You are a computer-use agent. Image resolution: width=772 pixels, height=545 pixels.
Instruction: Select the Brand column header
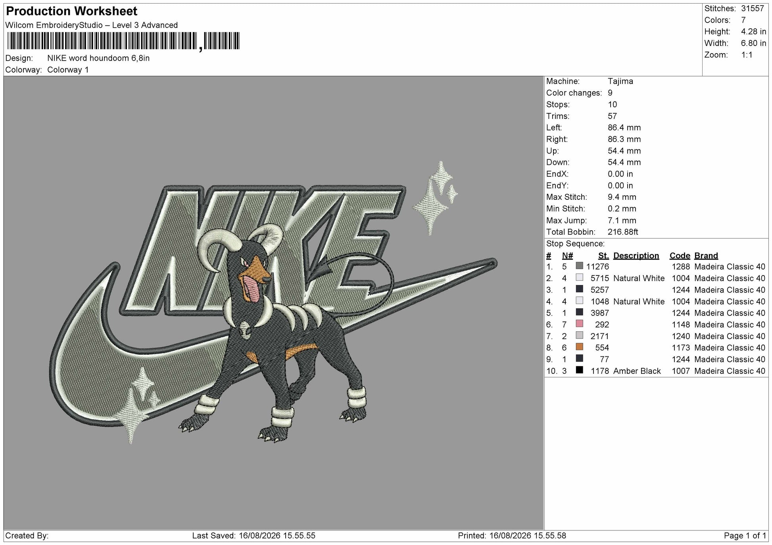pos(706,256)
